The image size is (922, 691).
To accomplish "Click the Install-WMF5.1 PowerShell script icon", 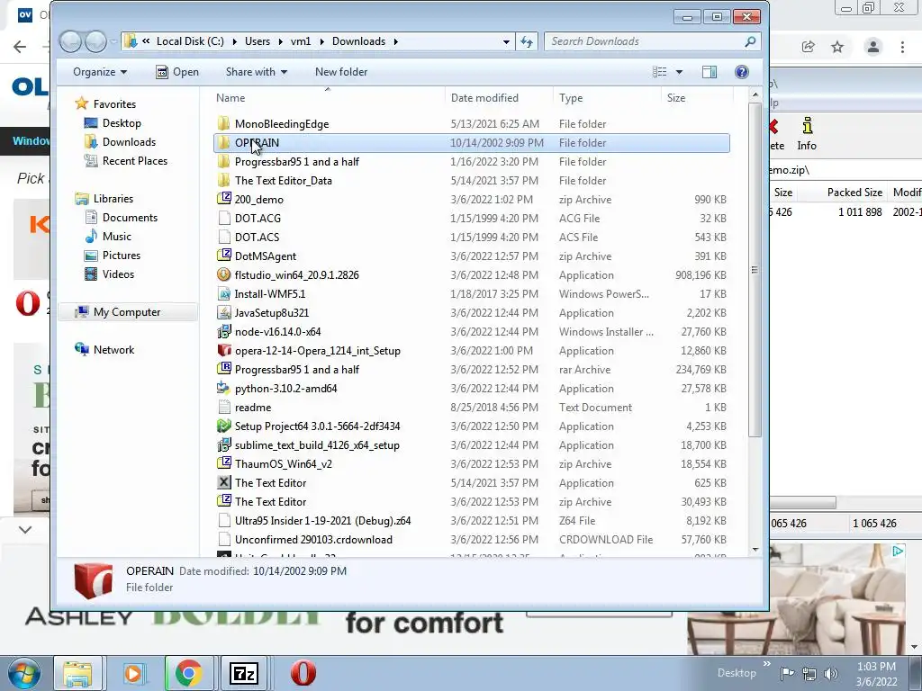I will [x=223, y=294].
